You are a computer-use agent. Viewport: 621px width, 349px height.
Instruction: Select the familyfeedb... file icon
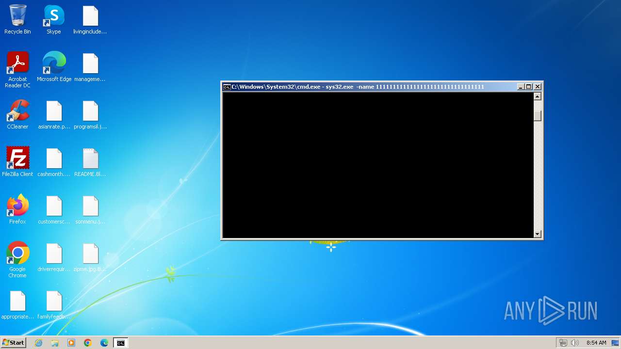click(54, 304)
